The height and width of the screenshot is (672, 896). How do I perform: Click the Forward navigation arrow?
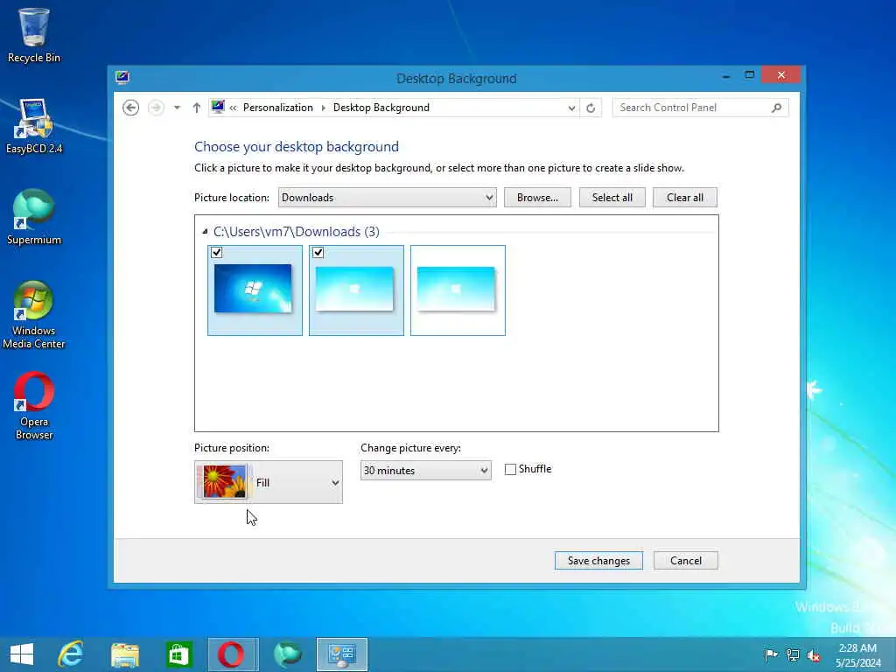pos(156,108)
